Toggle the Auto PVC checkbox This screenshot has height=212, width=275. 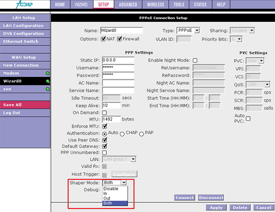click(248, 119)
